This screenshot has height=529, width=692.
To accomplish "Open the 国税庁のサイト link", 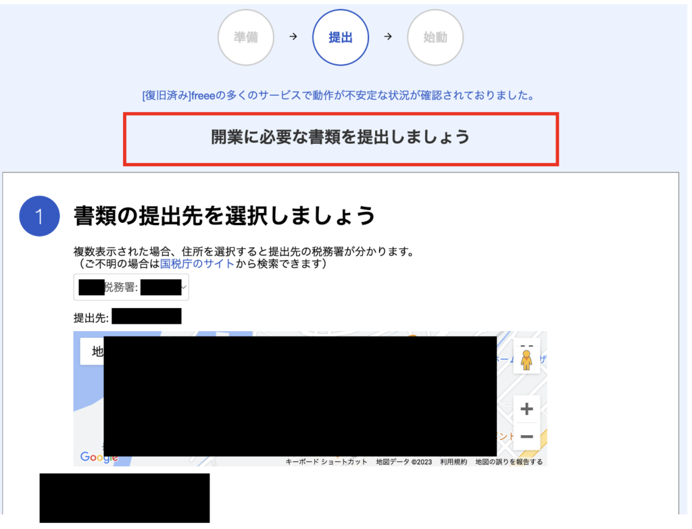I will click(197, 264).
